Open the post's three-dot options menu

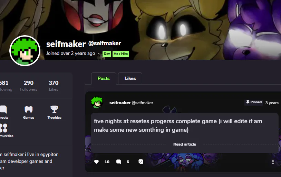point(273,162)
